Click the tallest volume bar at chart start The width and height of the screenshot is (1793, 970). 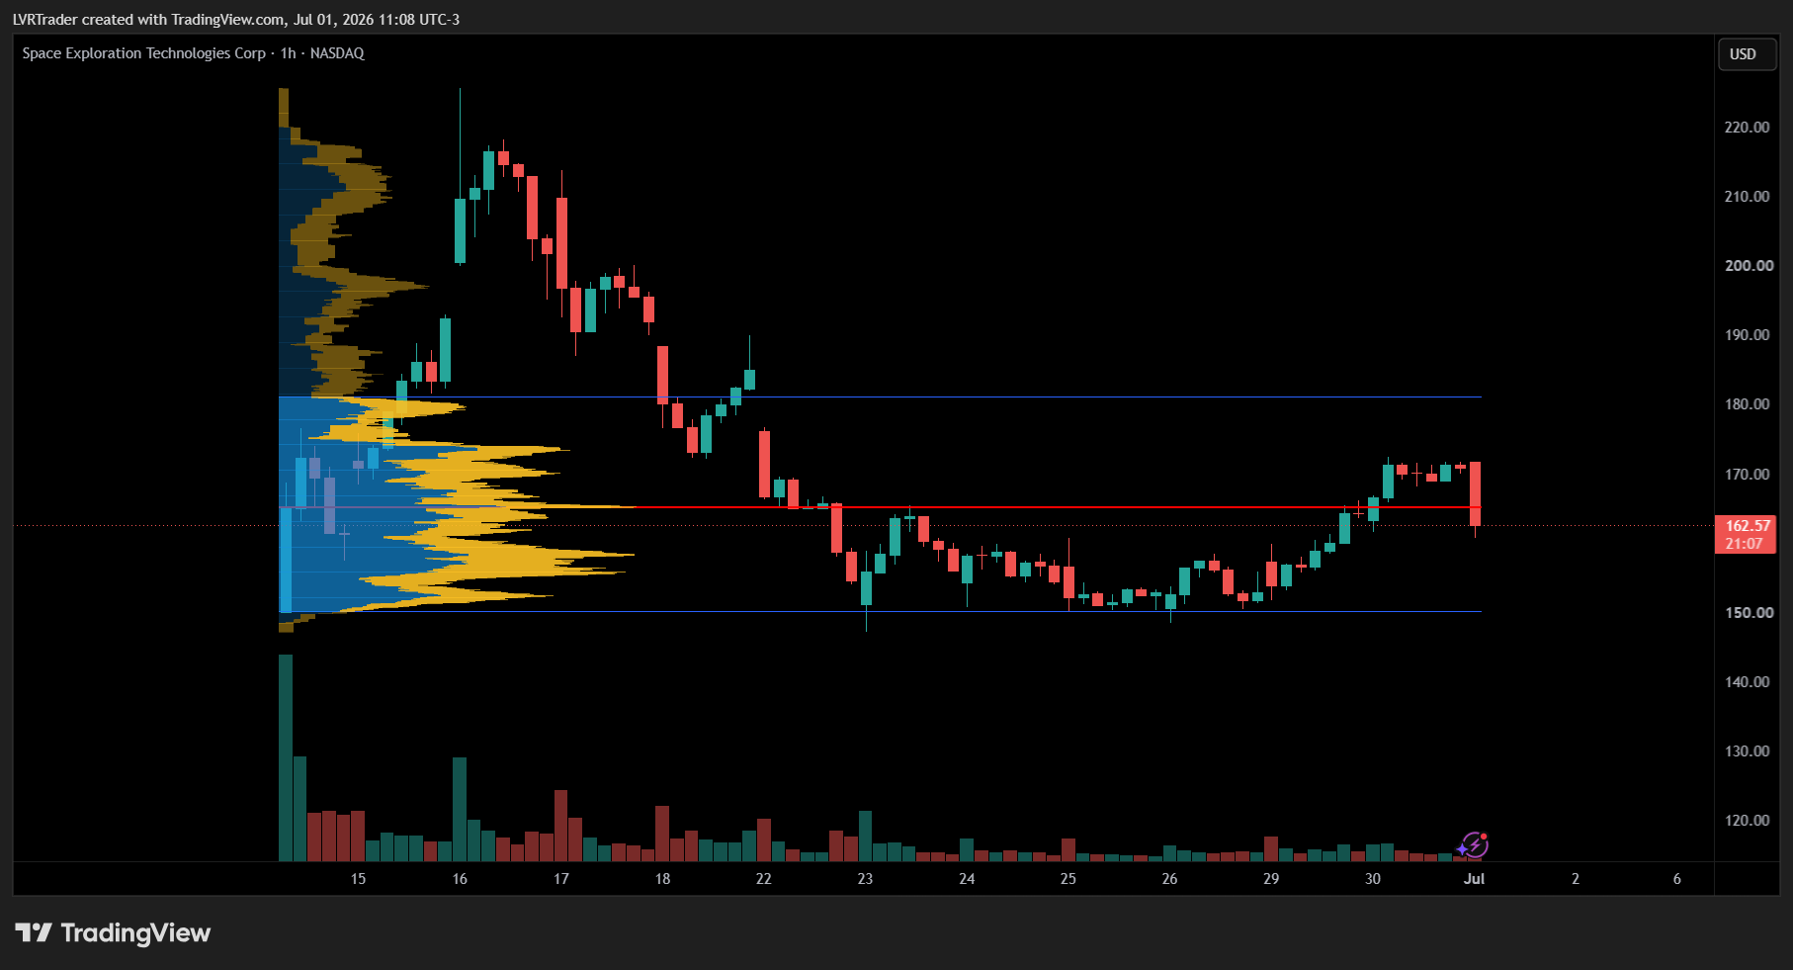pos(286,757)
